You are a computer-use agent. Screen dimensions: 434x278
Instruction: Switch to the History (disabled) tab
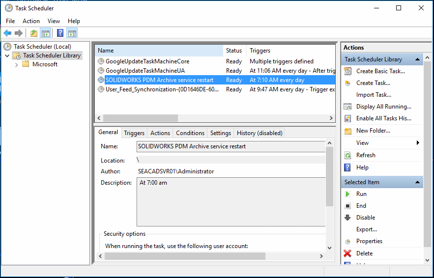pos(260,133)
